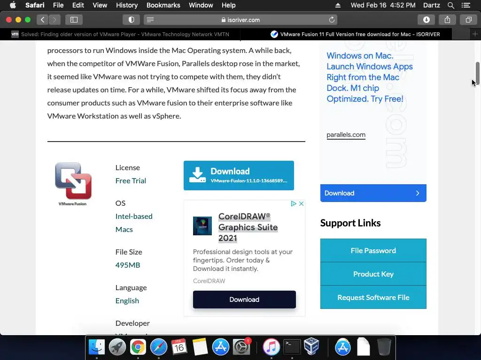Open the Bookmarks menu
The width and height of the screenshot is (481, 360).
click(x=163, y=5)
